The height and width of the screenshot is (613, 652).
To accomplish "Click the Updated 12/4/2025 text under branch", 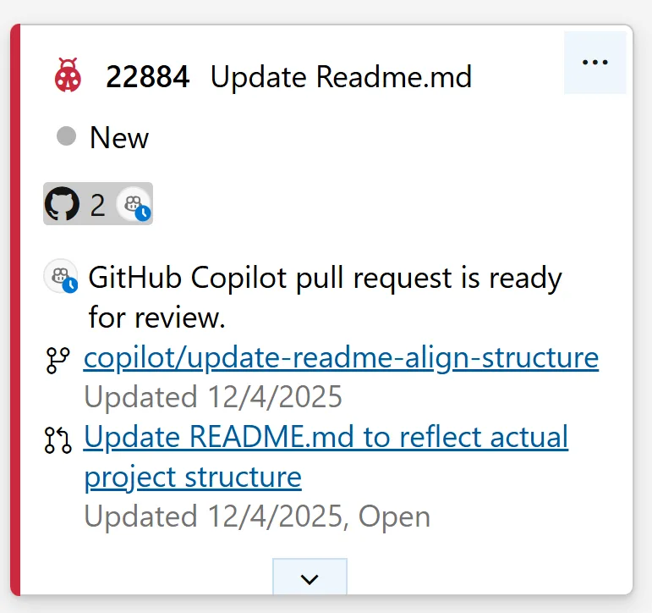I will point(213,396).
